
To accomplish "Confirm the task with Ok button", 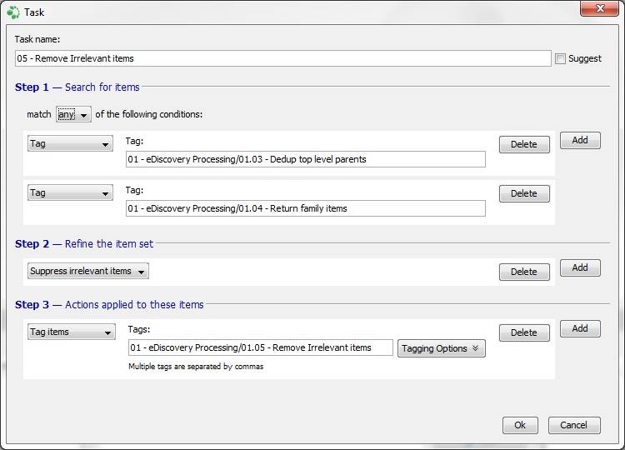I will pyautogui.click(x=520, y=425).
